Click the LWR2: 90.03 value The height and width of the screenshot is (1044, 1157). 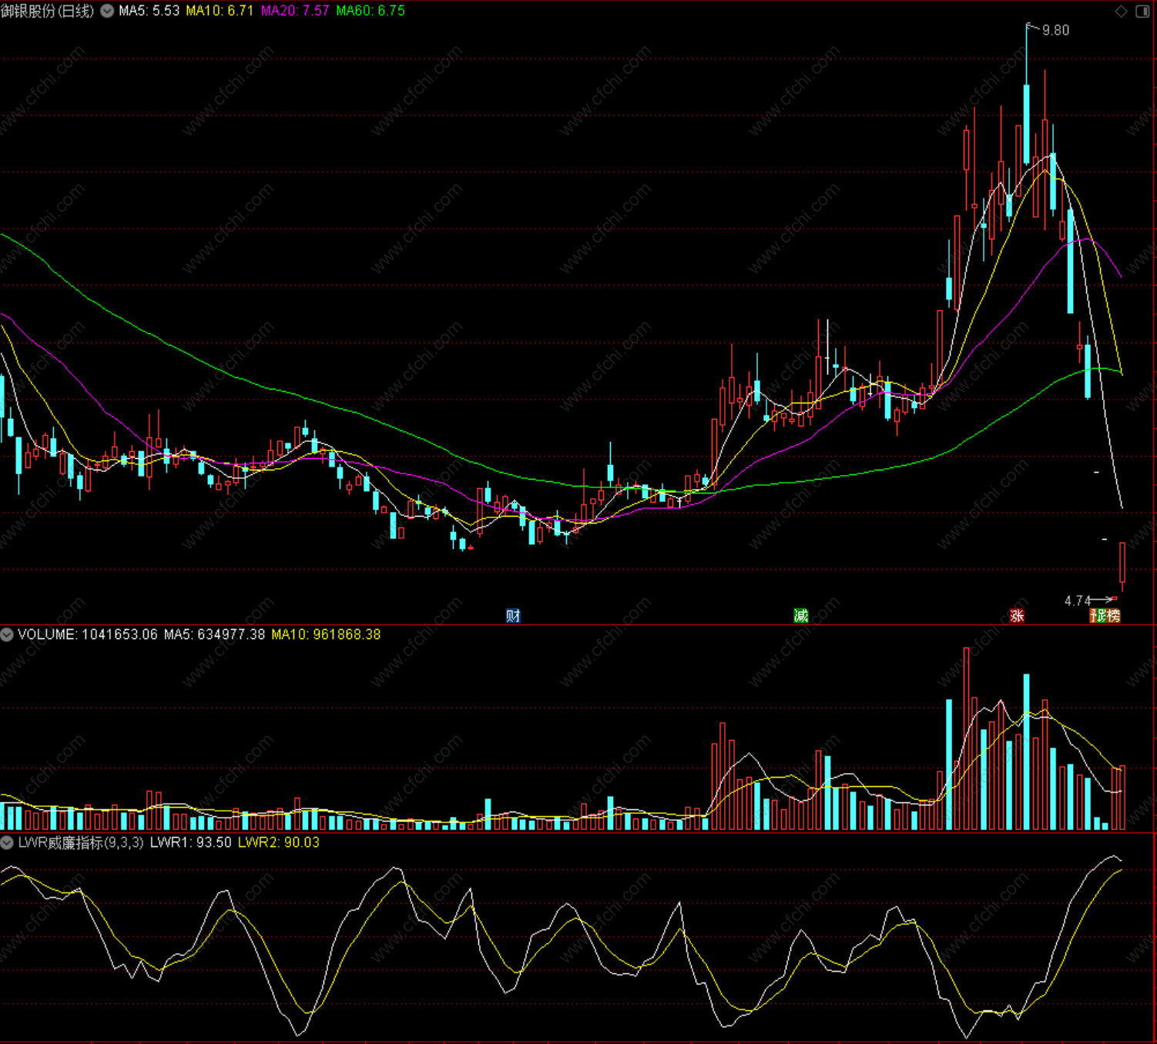pyautogui.click(x=278, y=842)
